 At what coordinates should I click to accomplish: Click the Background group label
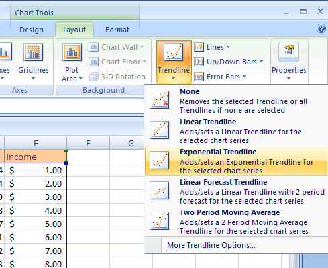click(x=103, y=90)
